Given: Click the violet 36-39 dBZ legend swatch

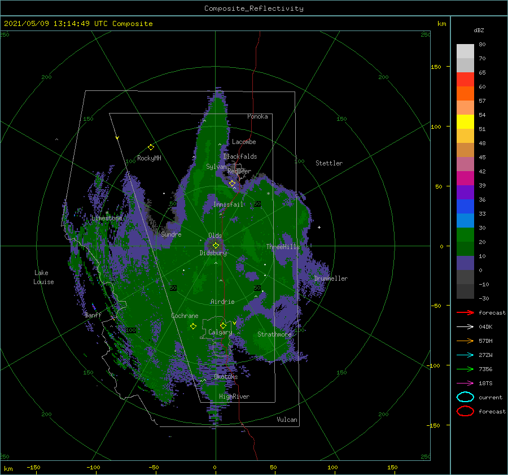Looking at the screenshot, I should tap(465, 193).
